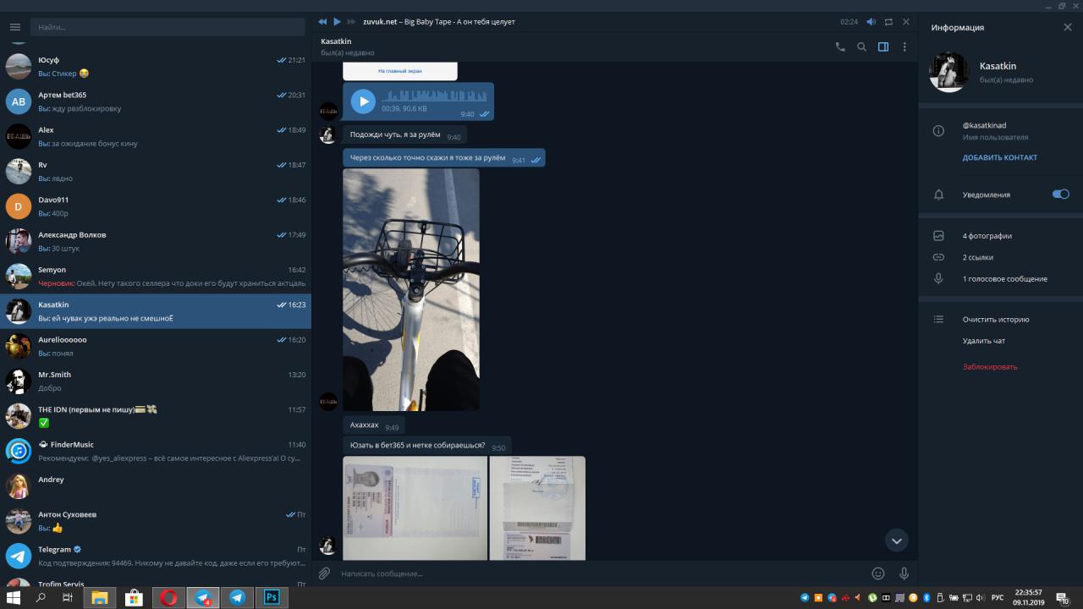This screenshot has width=1083, height=609.
Task: Open the Alex chat
Action: [156, 137]
